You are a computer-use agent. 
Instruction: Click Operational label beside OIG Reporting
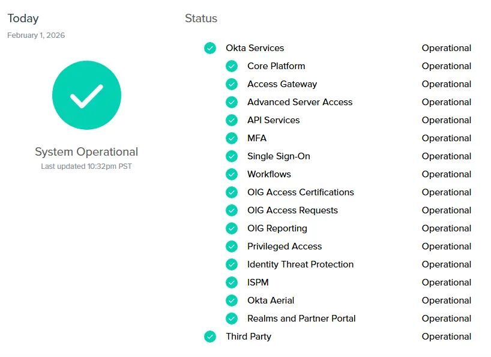coord(447,228)
